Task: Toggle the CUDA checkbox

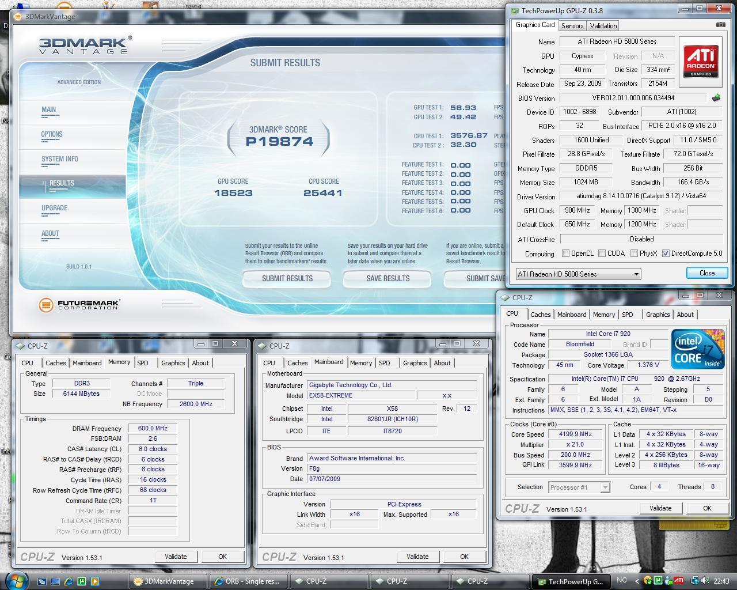Action: (x=602, y=254)
